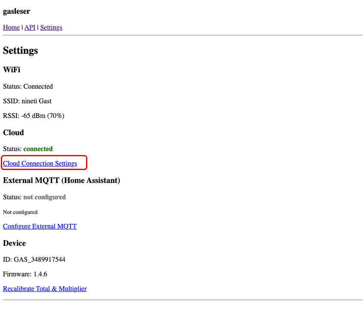The width and height of the screenshot is (363, 325).
Task: Open Recalibrate Total & Multiplier
Action: coord(45,288)
